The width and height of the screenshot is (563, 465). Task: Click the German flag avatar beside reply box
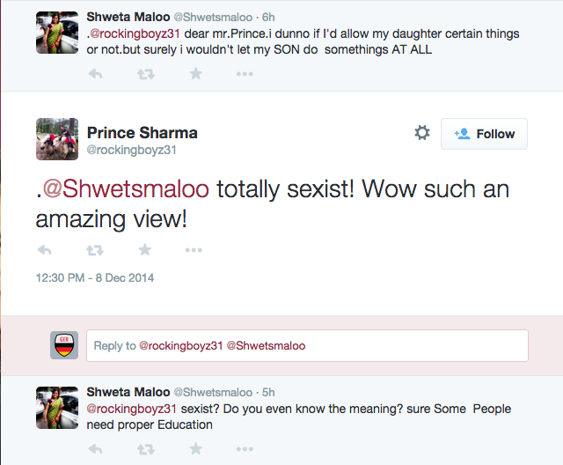63,345
